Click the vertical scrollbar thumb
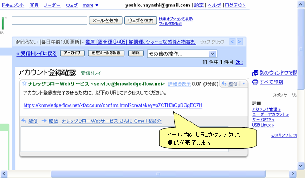Screen dimensions: 305x178 (x=301, y=49)
